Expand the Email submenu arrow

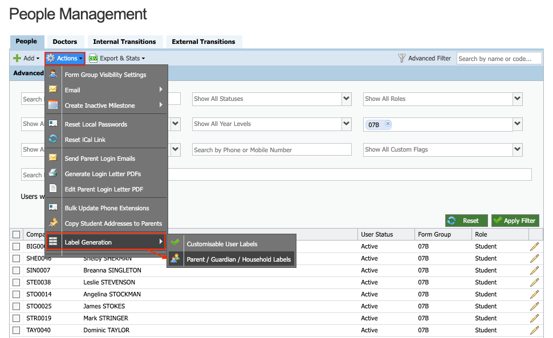161,89
